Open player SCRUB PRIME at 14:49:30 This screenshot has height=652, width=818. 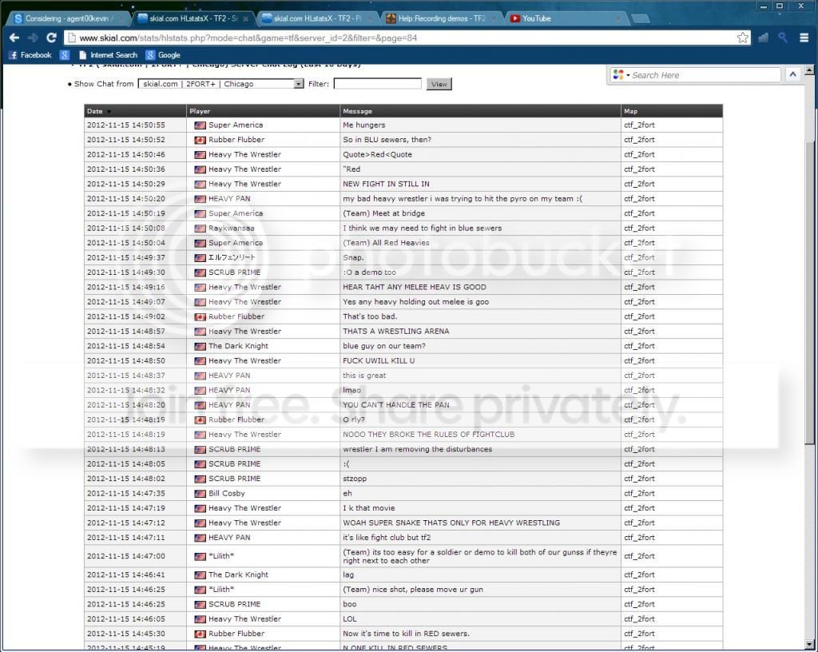point(234,272)
